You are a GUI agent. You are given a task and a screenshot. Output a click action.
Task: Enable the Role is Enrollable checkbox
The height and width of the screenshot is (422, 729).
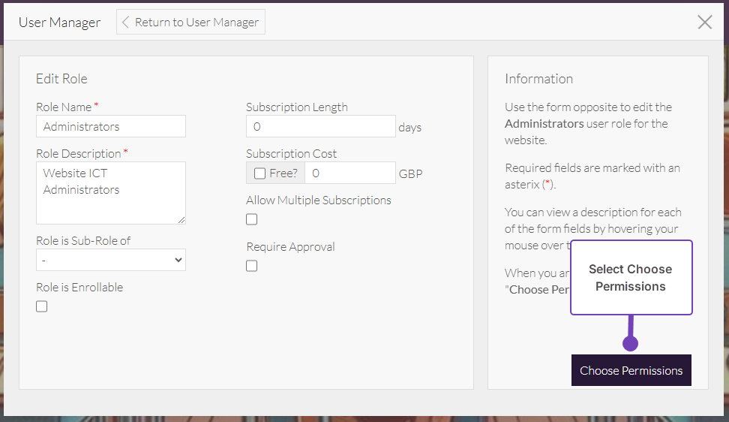click(42, 306)
